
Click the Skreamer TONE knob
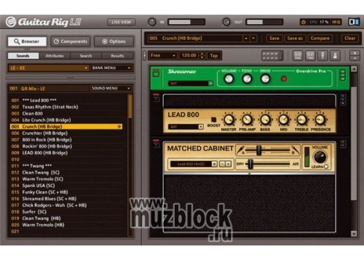(247, 79)
